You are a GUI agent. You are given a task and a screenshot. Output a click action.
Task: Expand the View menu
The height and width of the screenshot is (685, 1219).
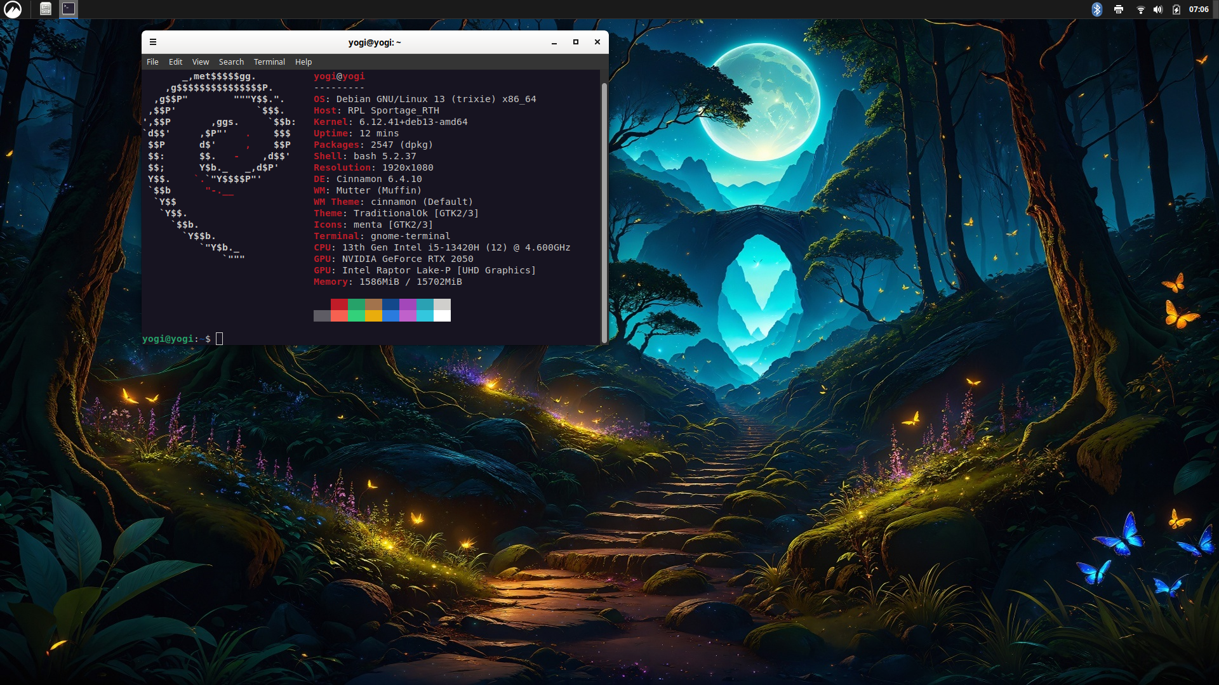pyautogui.click(x=201, y=62)
